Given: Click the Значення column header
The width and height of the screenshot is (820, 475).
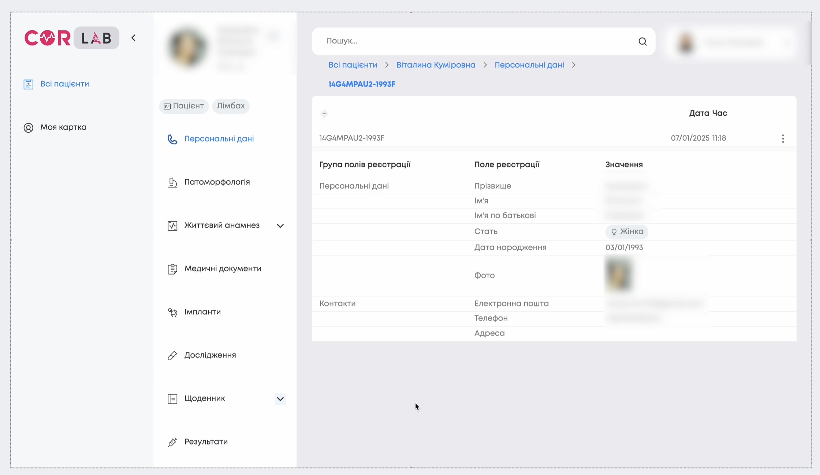Looking at the screenshot, I should click(x=624, y=164).
